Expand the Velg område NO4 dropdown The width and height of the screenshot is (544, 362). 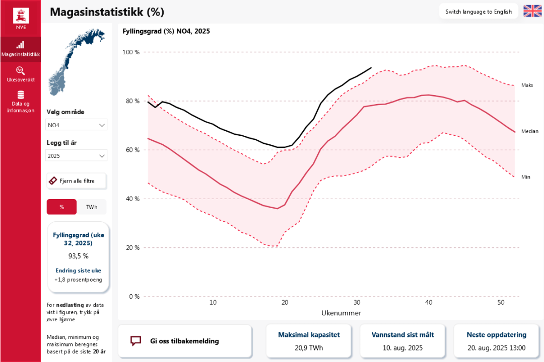tap(77, 125)
